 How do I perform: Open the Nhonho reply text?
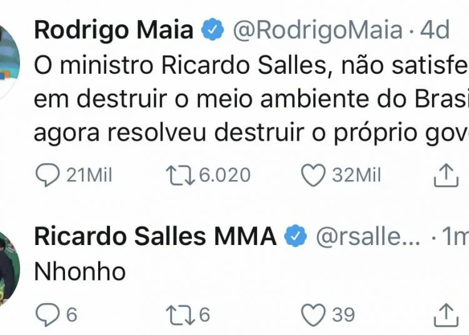(80, 272)
